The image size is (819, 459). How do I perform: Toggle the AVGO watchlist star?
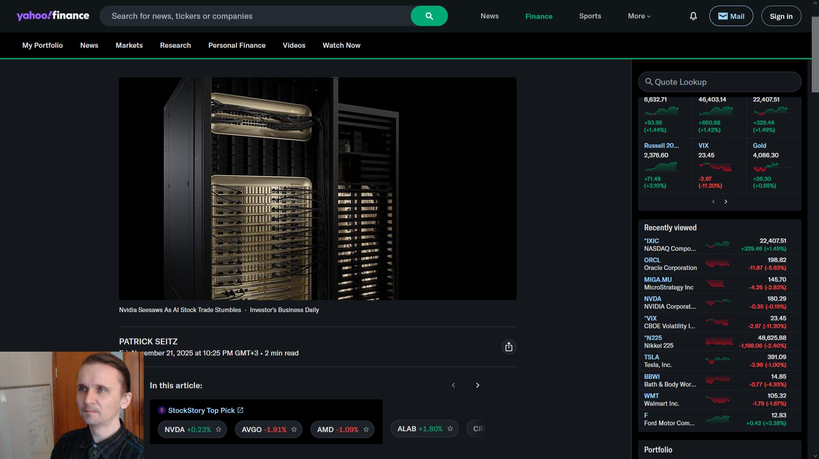tap(294, 430)
